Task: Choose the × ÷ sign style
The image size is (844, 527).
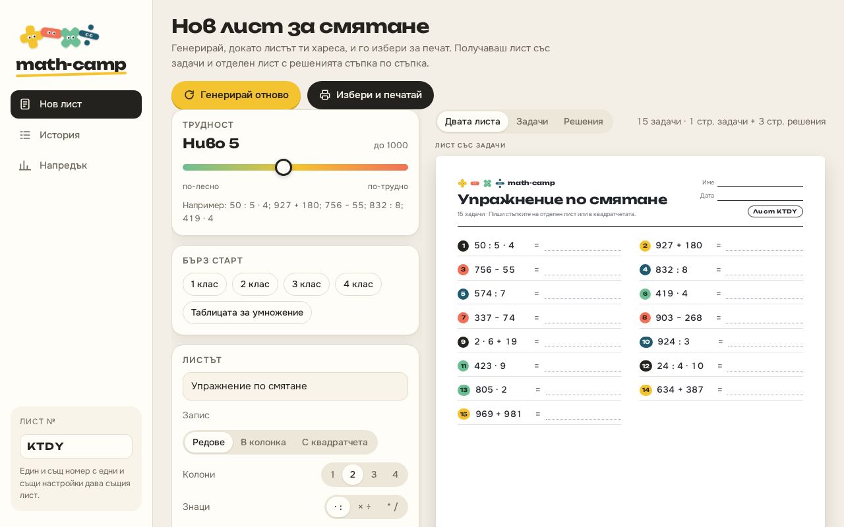Action: [x=364, y=507]
